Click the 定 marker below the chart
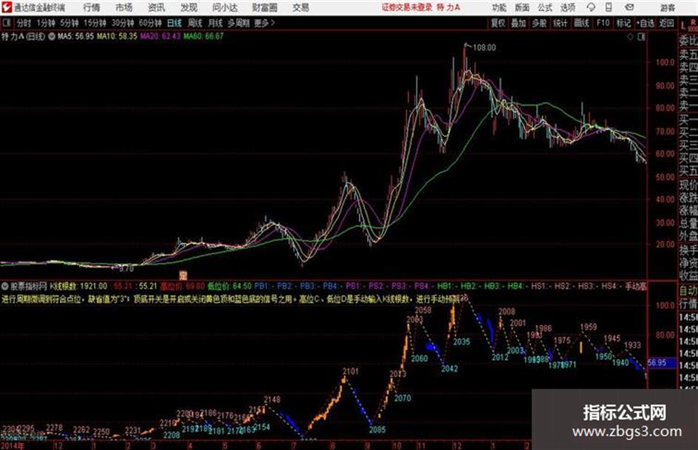Image resolution: width=698 pixels, height=450 pixels. click(183, 275)
